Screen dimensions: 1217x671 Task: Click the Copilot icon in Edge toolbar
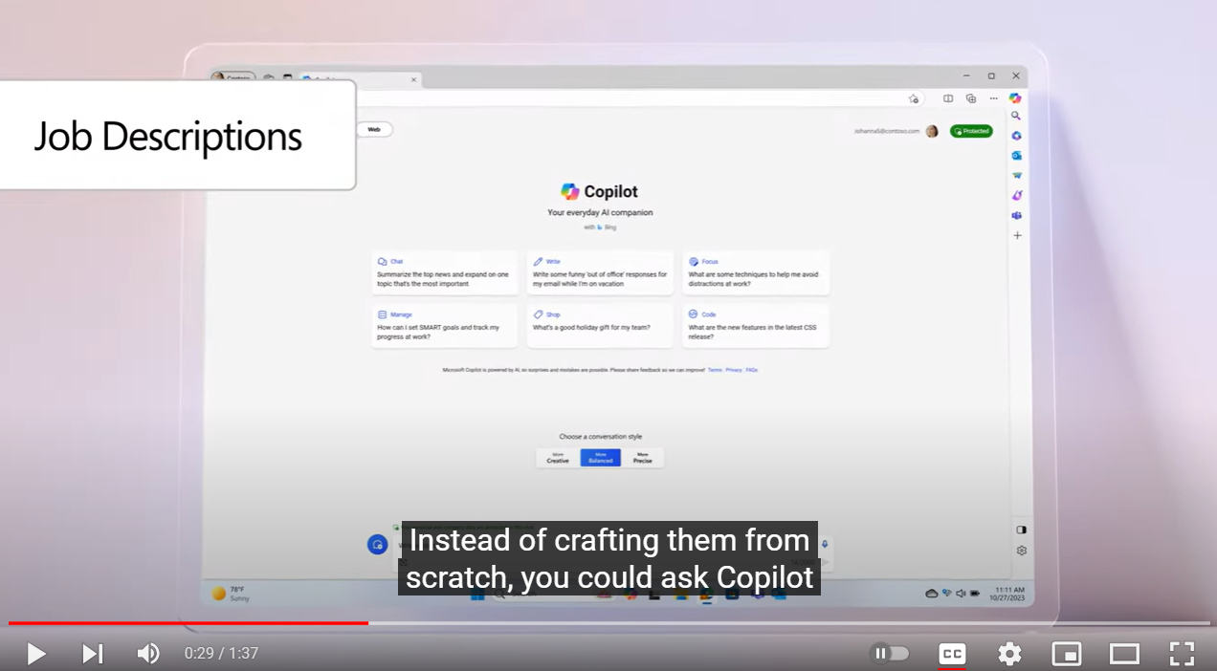coord(1015,98)
